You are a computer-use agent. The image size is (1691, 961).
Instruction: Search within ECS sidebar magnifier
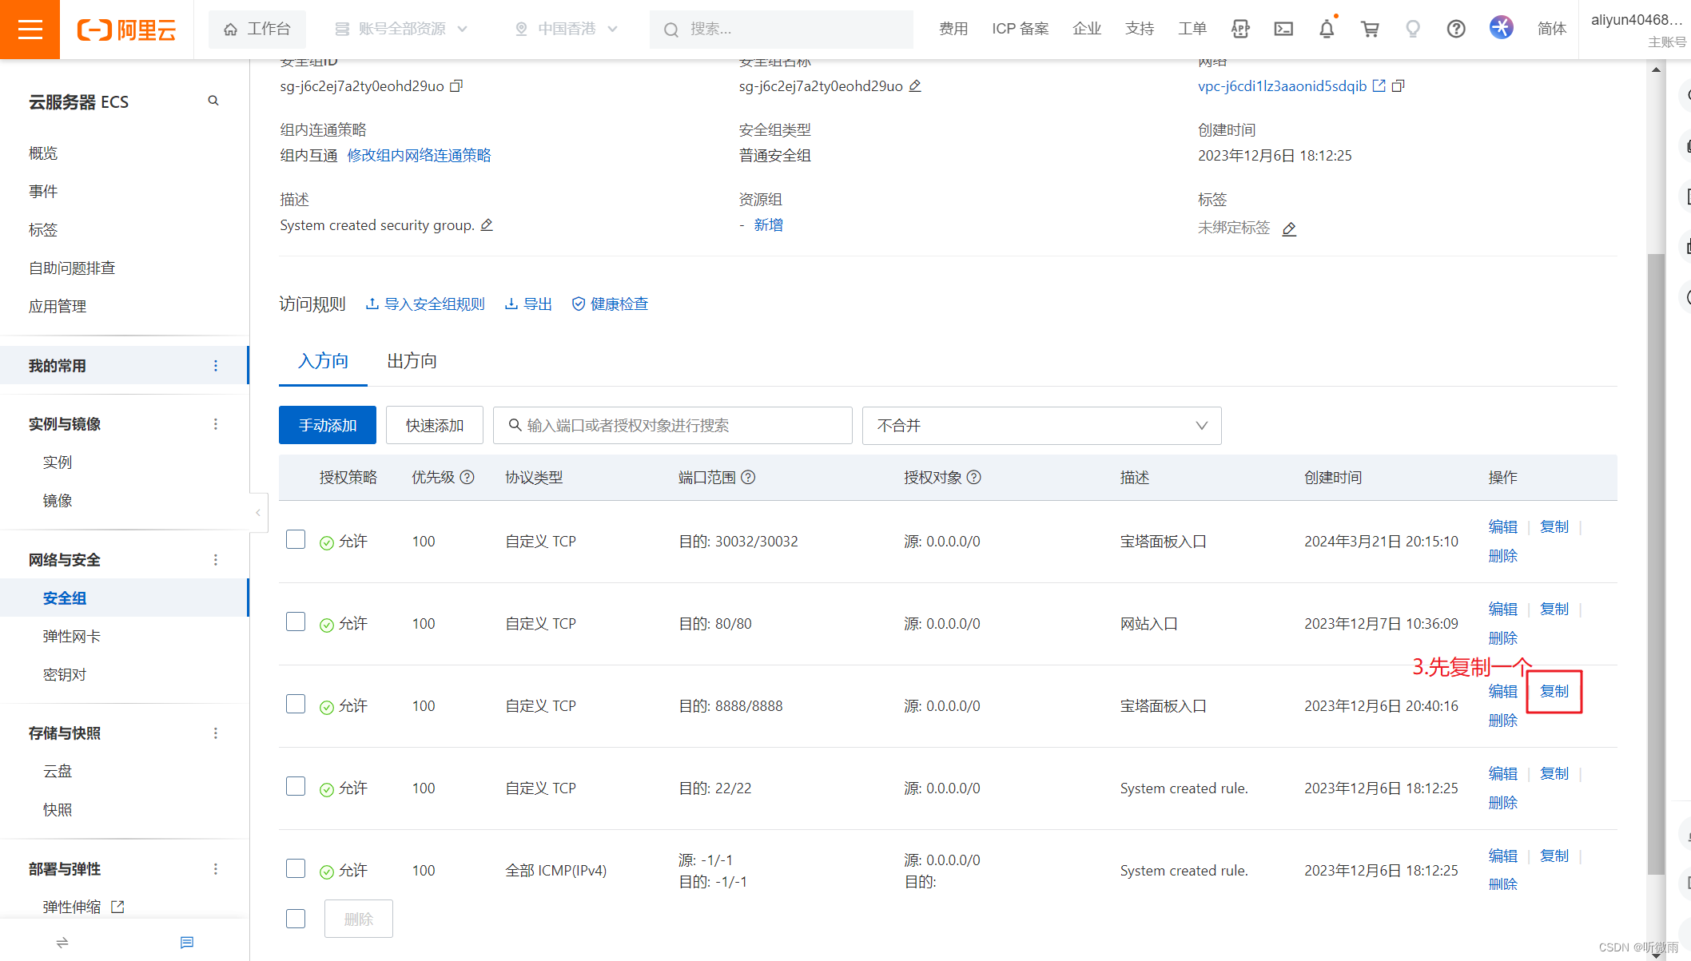pos(213,101)
